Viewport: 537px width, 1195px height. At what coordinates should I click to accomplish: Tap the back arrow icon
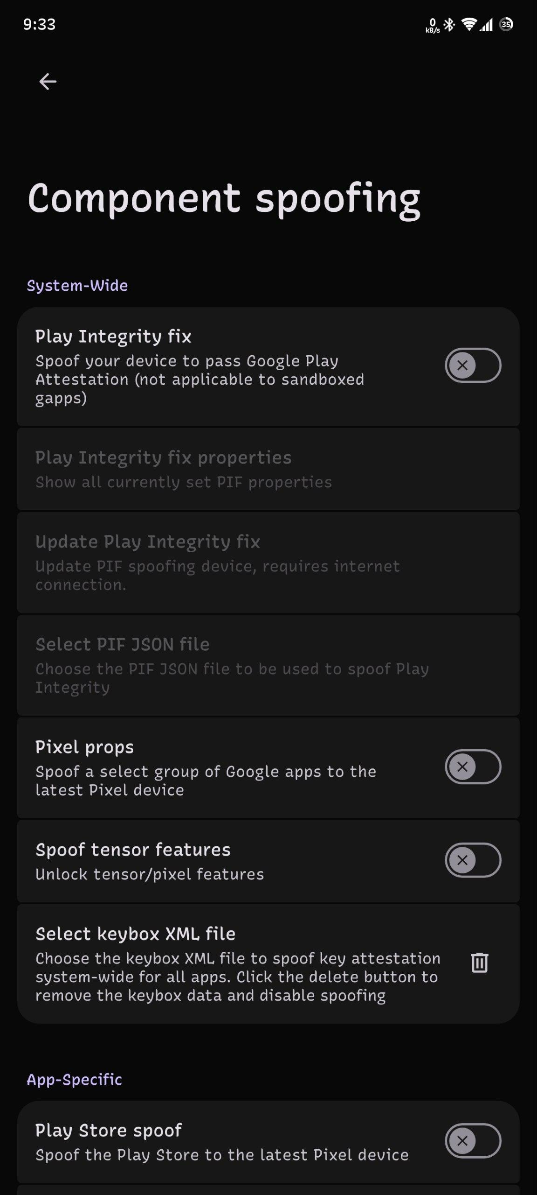tap(48, 82)
